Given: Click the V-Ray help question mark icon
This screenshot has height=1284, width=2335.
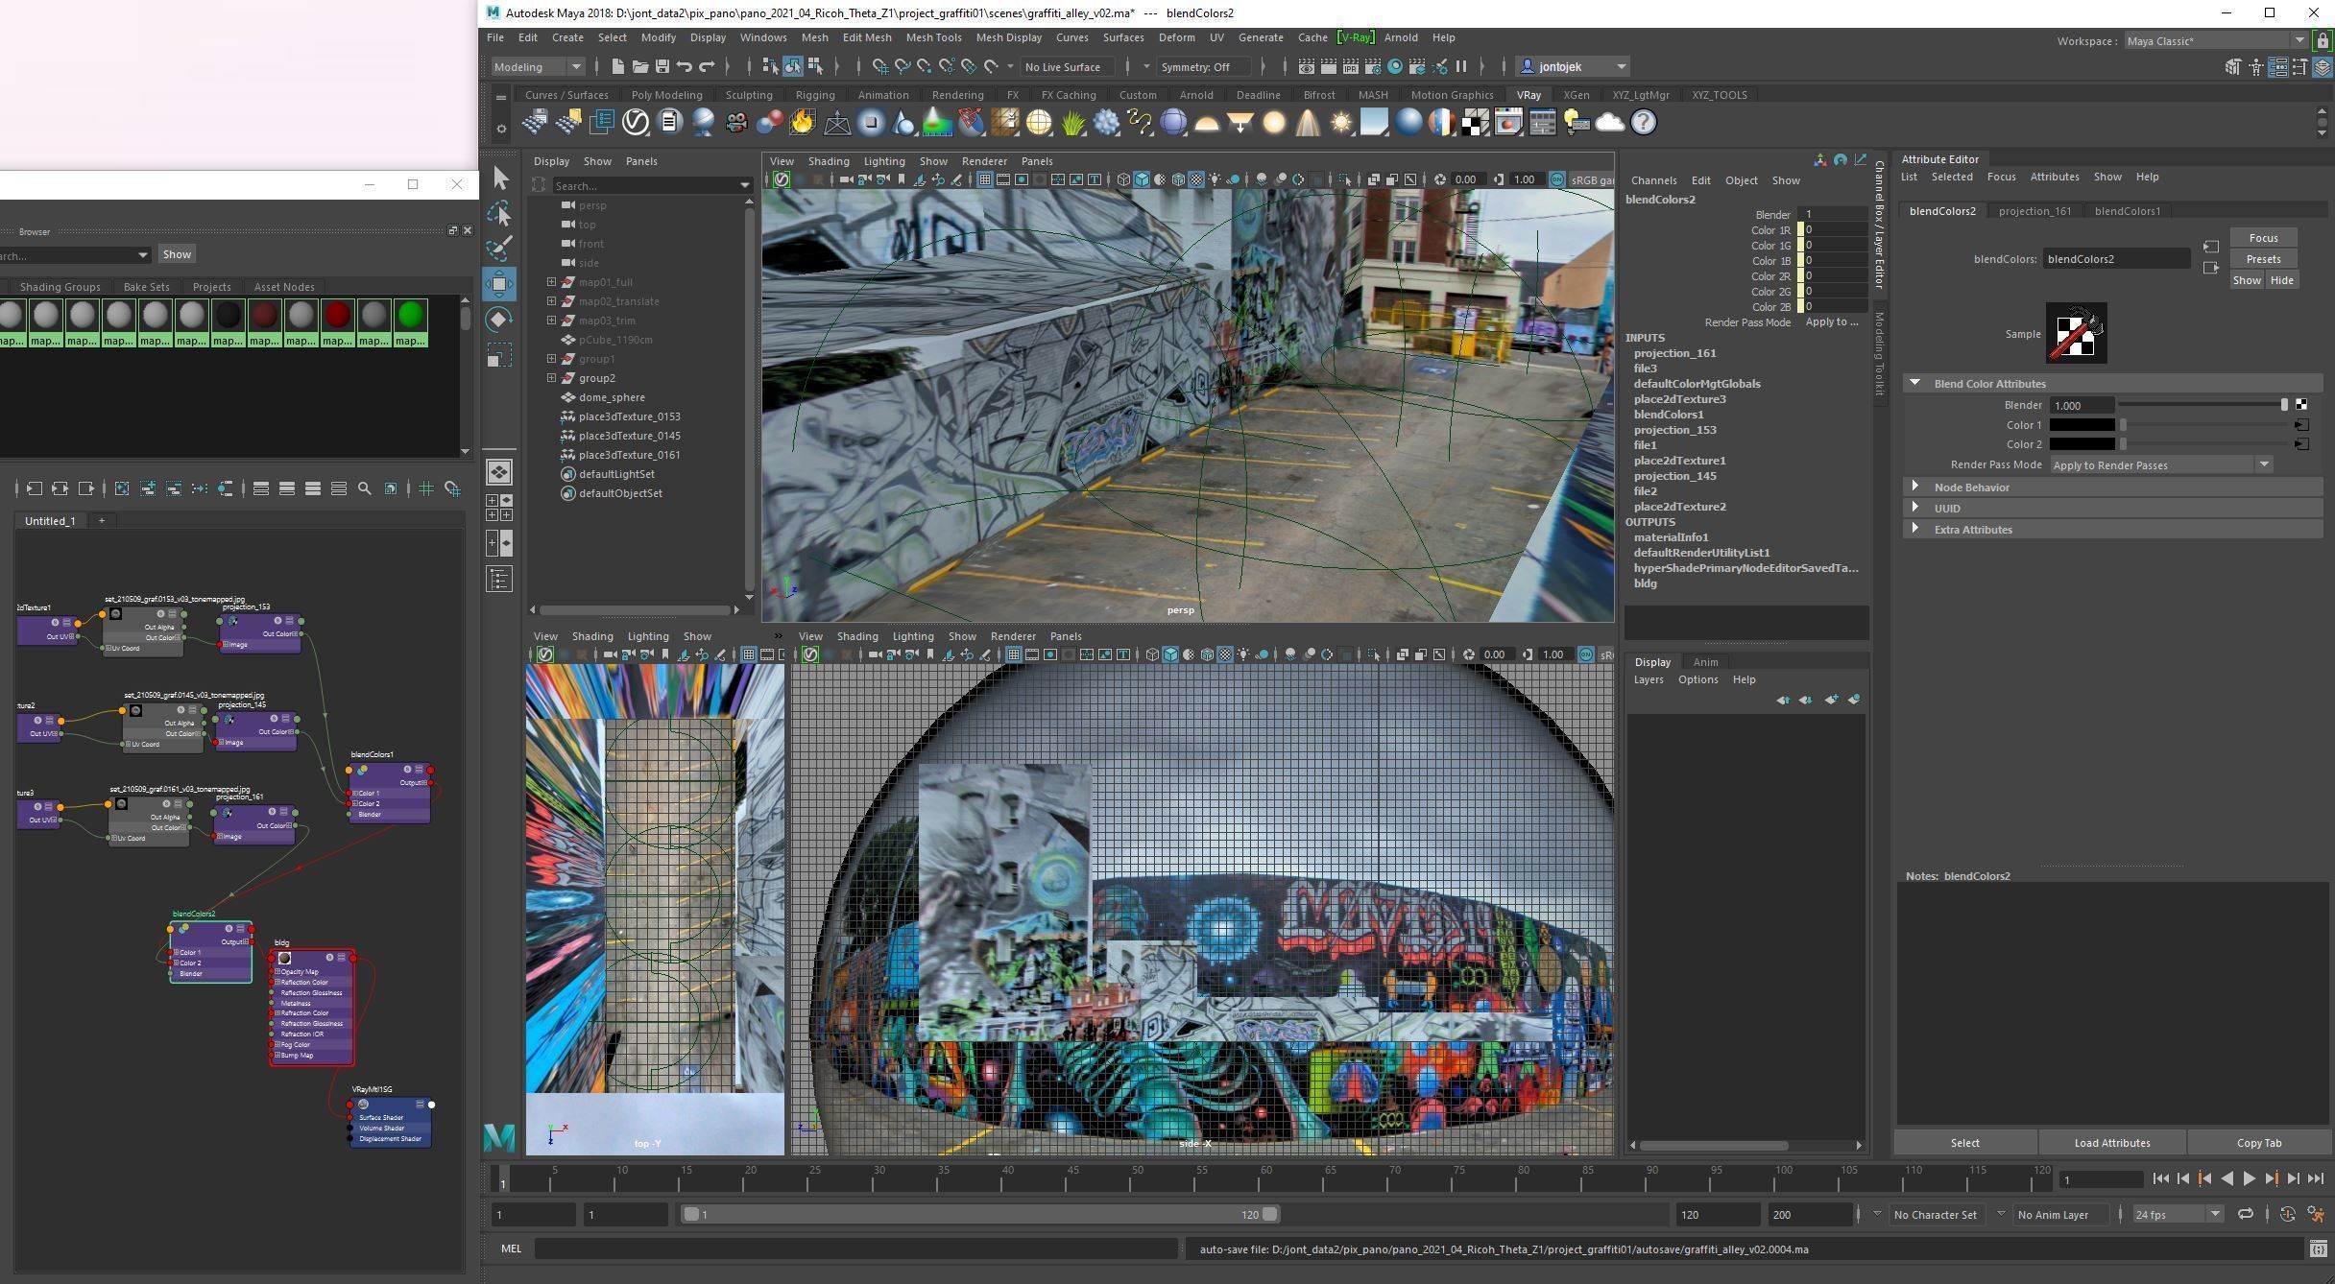Looking at the screenshot, I should click(x=1644, y=122).
